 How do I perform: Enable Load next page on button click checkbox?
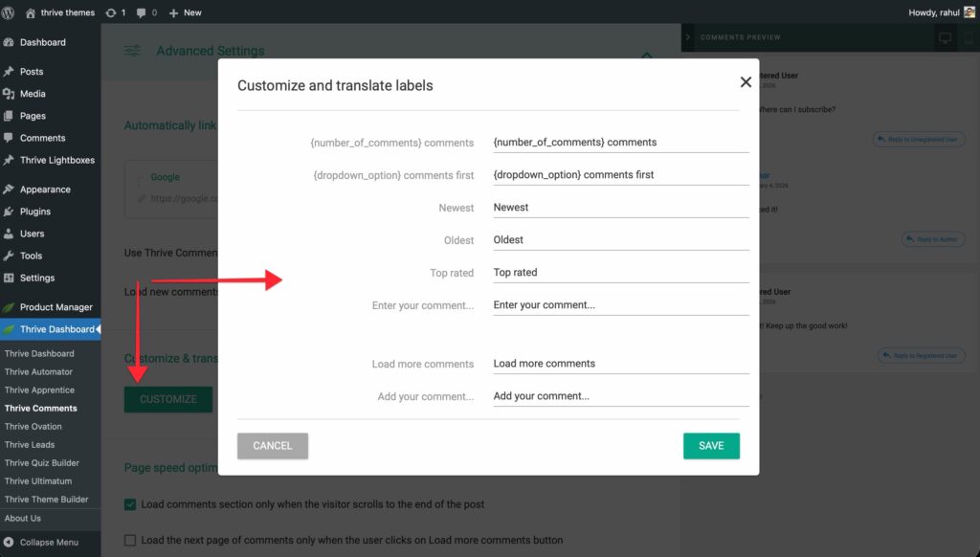130,540
